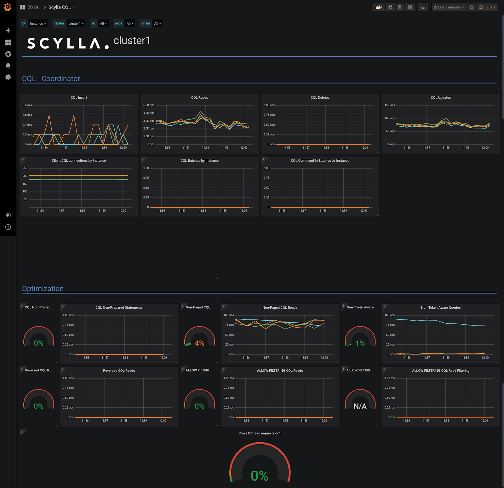
Task: Refresh the dashboard with the refresh icon
Action: [x=481, y=7]
